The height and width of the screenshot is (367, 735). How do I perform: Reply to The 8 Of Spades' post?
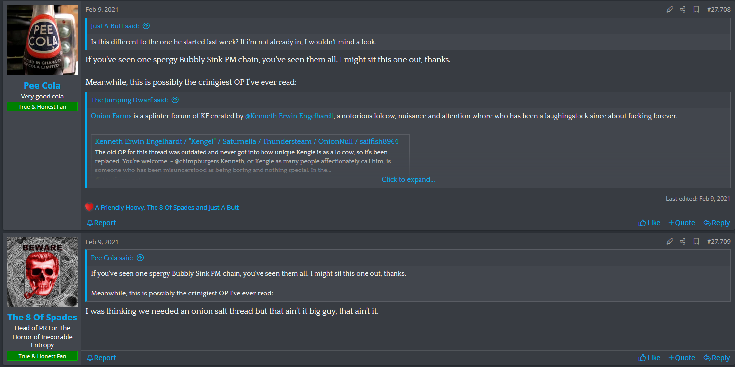coord(716,358)
